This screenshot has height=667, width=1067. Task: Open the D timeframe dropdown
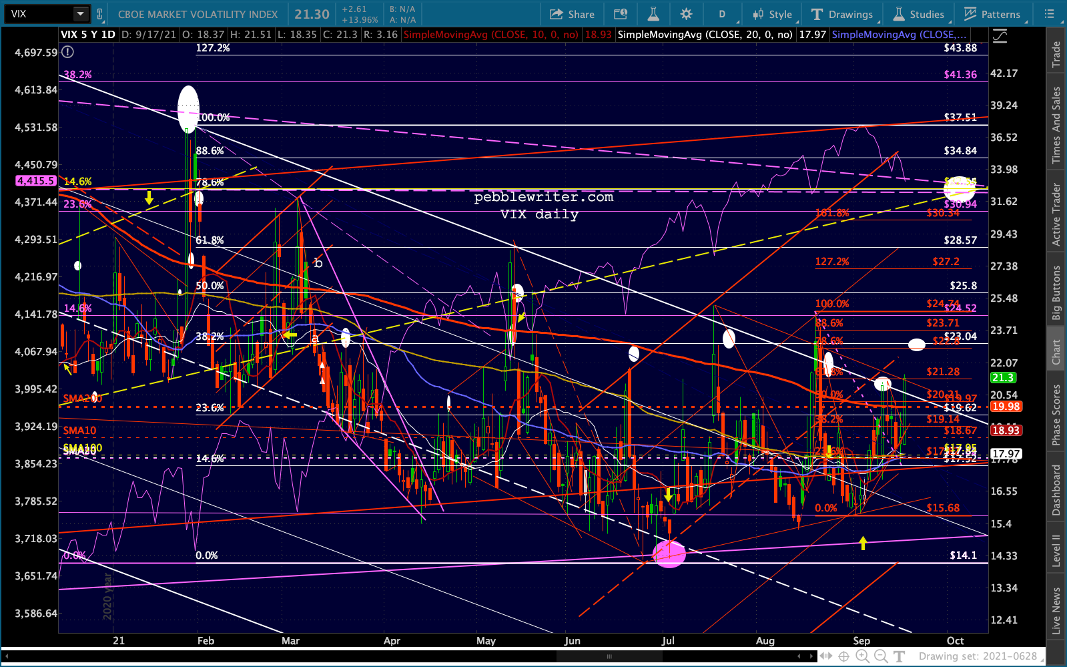(722, 14)
